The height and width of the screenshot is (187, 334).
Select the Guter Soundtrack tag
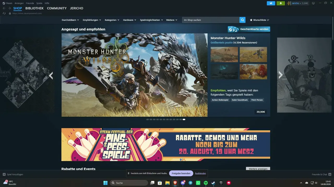click(x=240, y=100)
